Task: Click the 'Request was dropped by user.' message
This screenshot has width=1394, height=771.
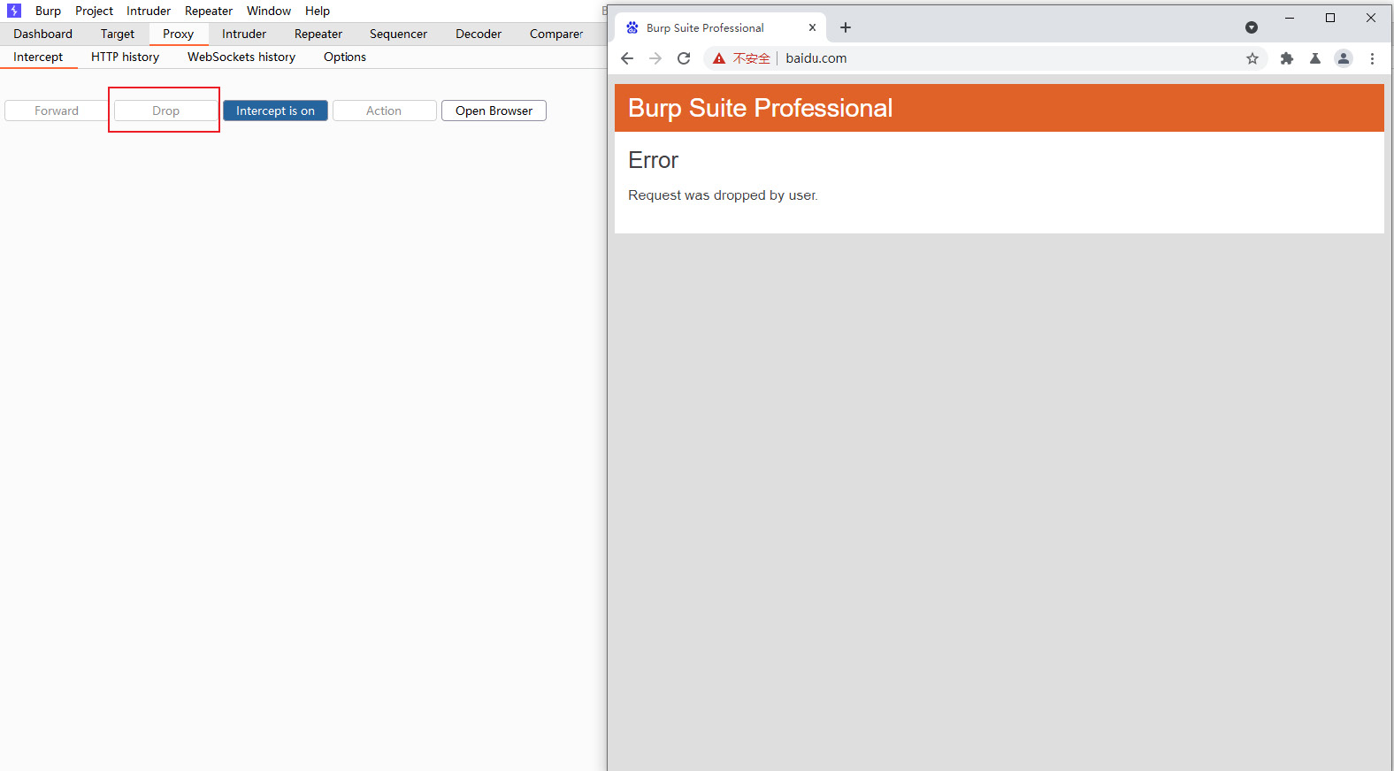Action: click(723, 195)
